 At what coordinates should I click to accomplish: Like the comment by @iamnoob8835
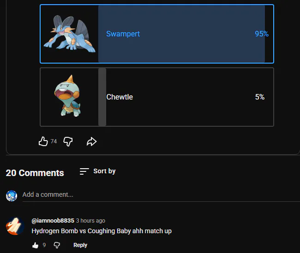pos(36,245)
